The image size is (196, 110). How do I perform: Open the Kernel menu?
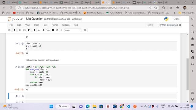coord(55,25)
